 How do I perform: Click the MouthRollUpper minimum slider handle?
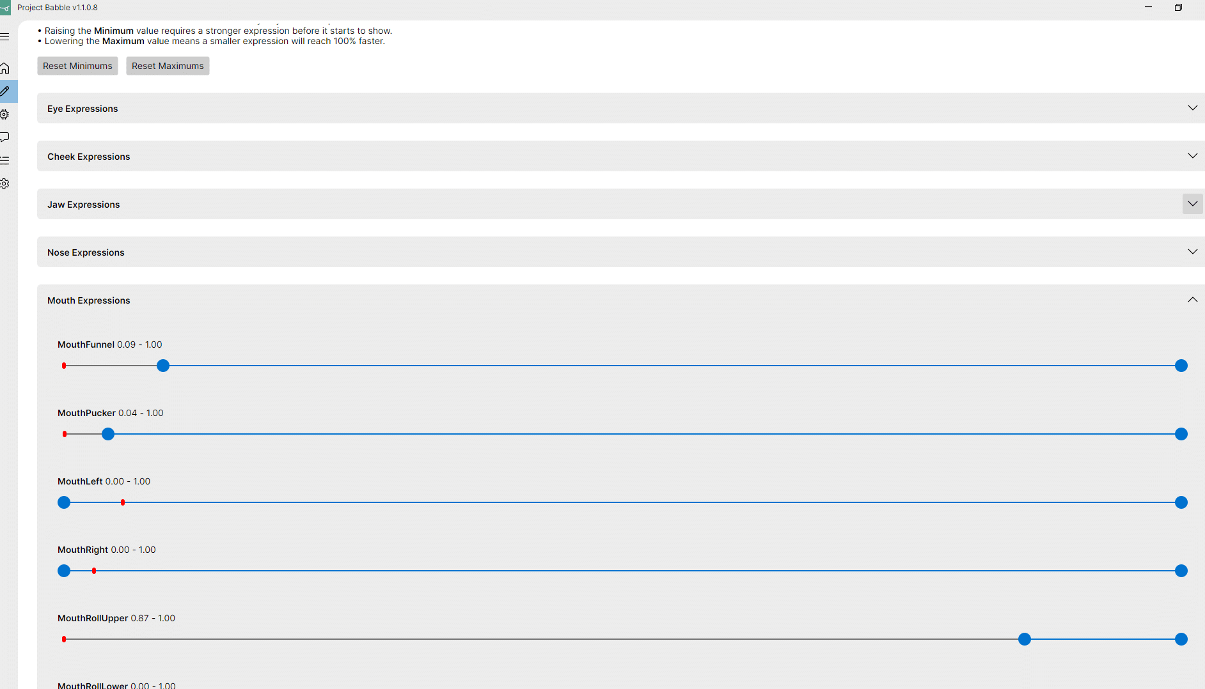pos(1025,639)
